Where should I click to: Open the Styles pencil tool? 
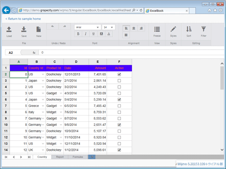point(173,29)
